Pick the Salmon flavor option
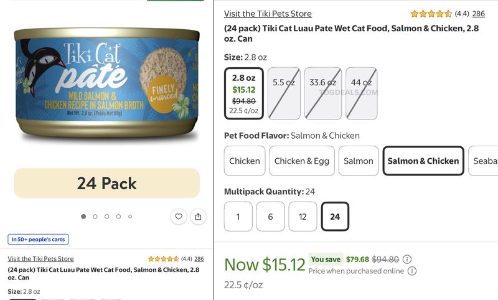This screenshot has width=498, height=300. click(x=359, y=161)
